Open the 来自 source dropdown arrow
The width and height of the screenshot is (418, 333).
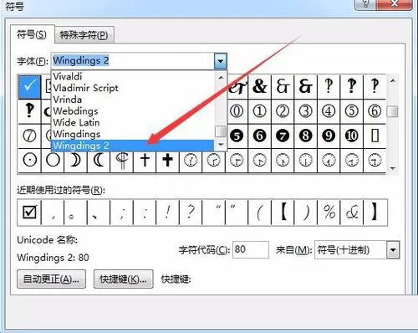click(x=393, y=249)
